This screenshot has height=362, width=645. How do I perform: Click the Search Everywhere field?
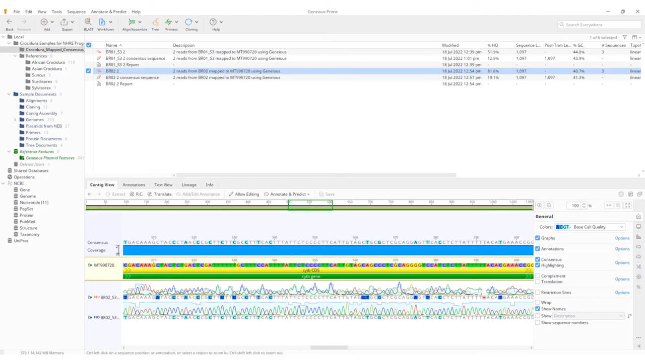click(600, 25)
